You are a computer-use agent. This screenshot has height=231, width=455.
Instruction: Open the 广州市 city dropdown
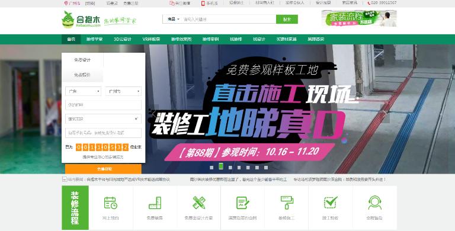pos(123,91)
